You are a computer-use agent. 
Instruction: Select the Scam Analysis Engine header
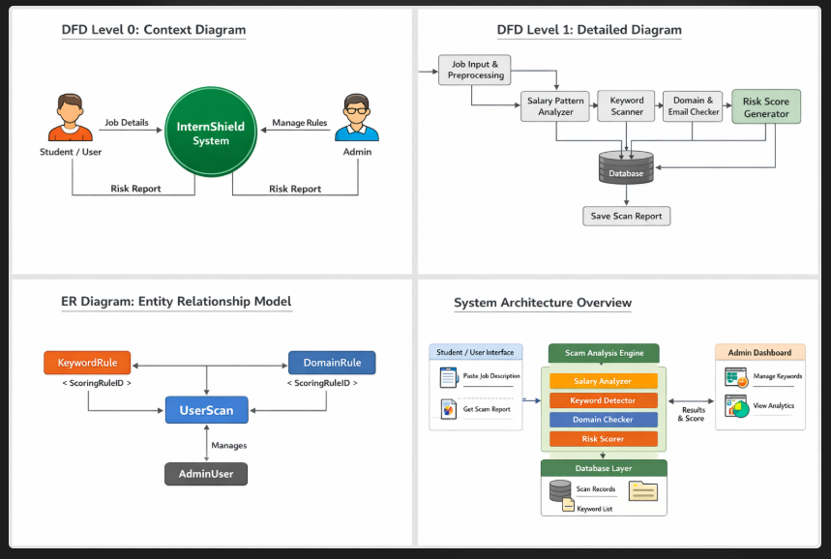604,353
